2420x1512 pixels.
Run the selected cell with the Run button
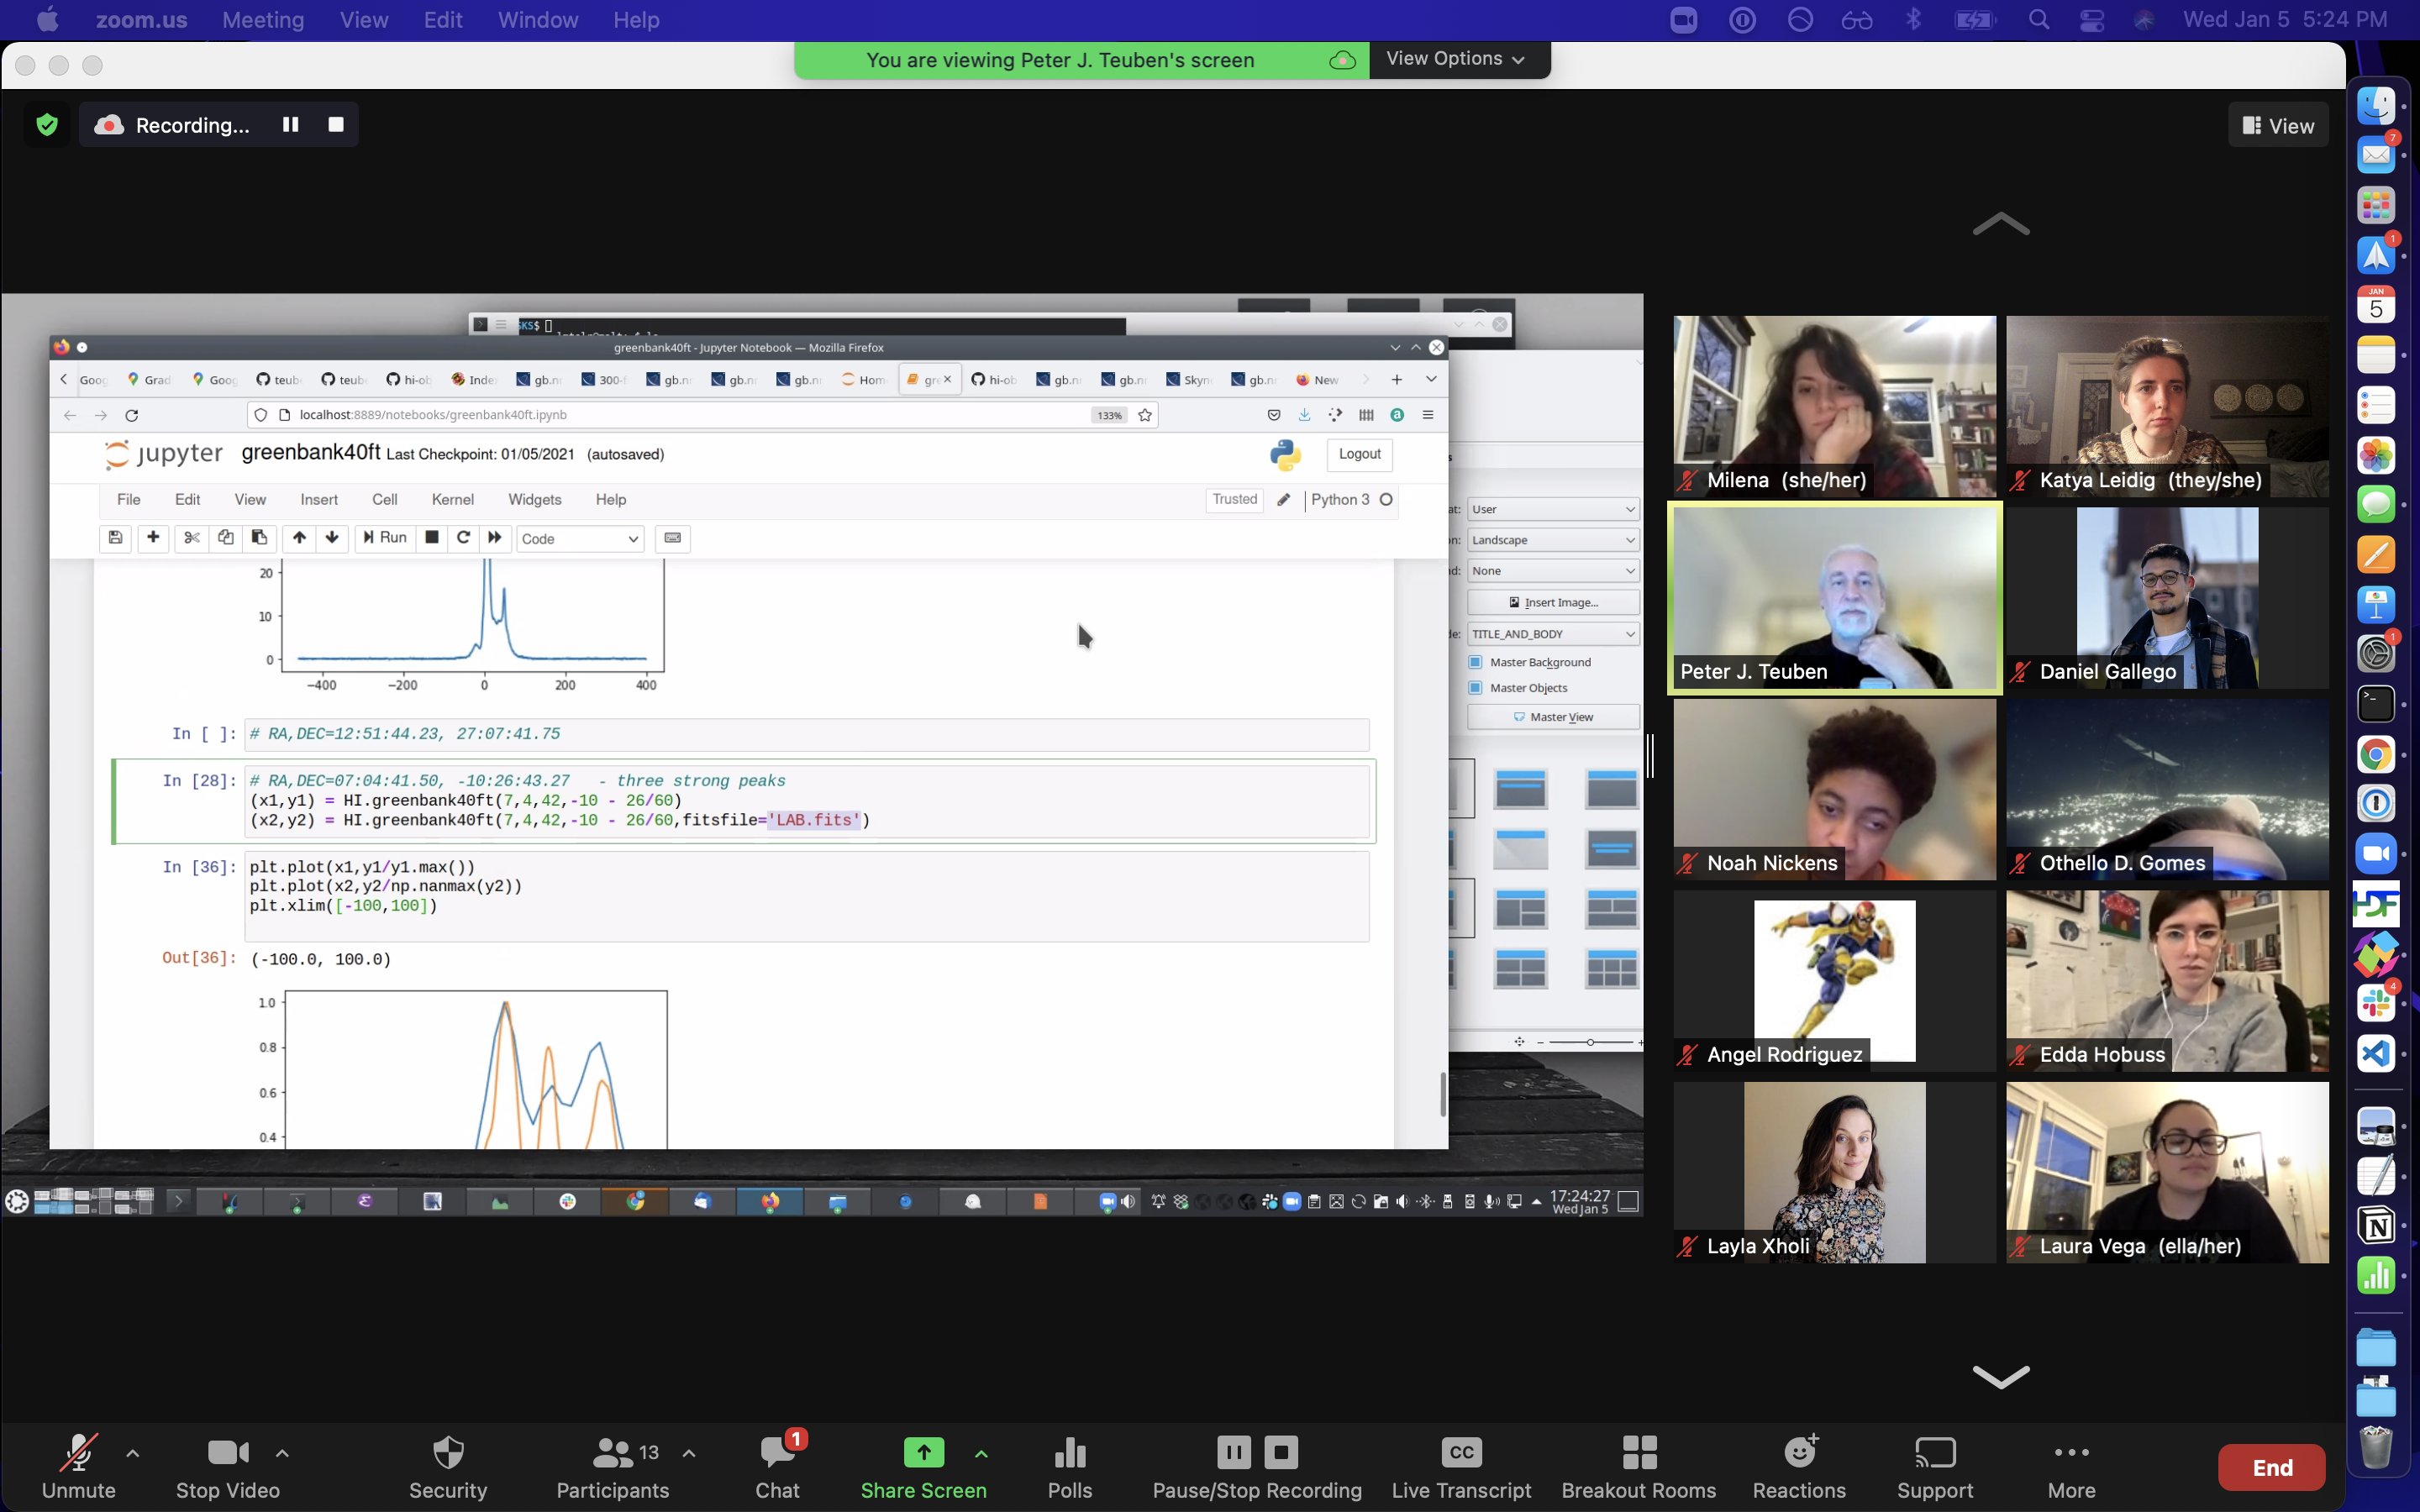tap(385, 538)
